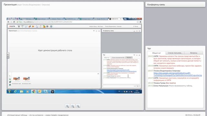Reset zoom with the third magnifier button

[78, 106]
